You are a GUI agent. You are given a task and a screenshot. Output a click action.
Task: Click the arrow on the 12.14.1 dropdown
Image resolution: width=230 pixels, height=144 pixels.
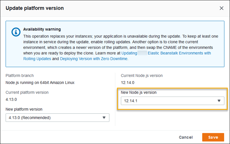[x=219, y=101]
